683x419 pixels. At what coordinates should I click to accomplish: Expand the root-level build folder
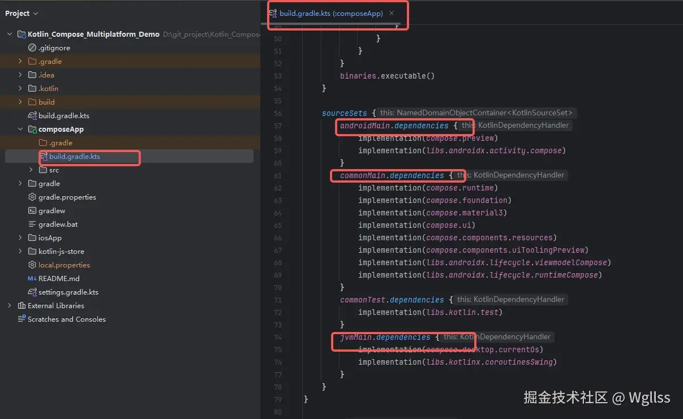pyautogui.click(x=20, y=102)
